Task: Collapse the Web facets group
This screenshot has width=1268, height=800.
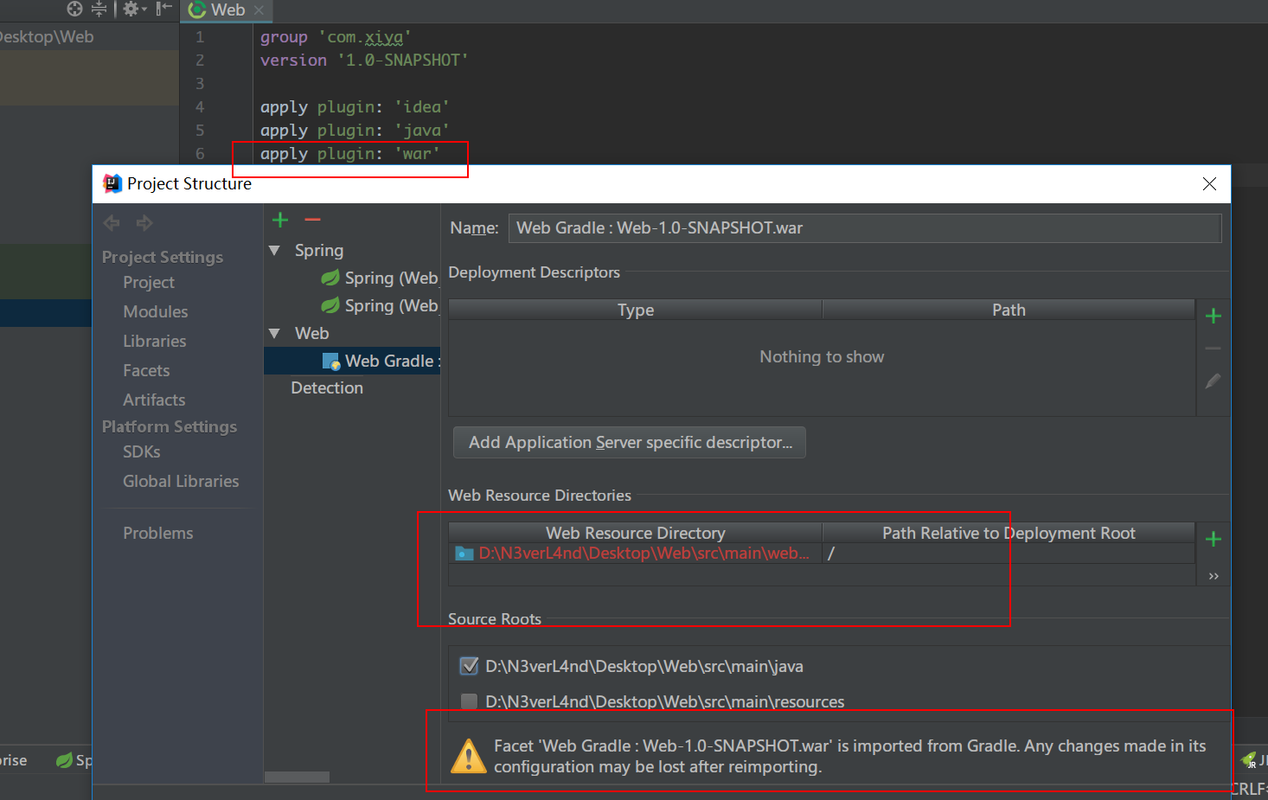Action: click(x=275, y=333)
